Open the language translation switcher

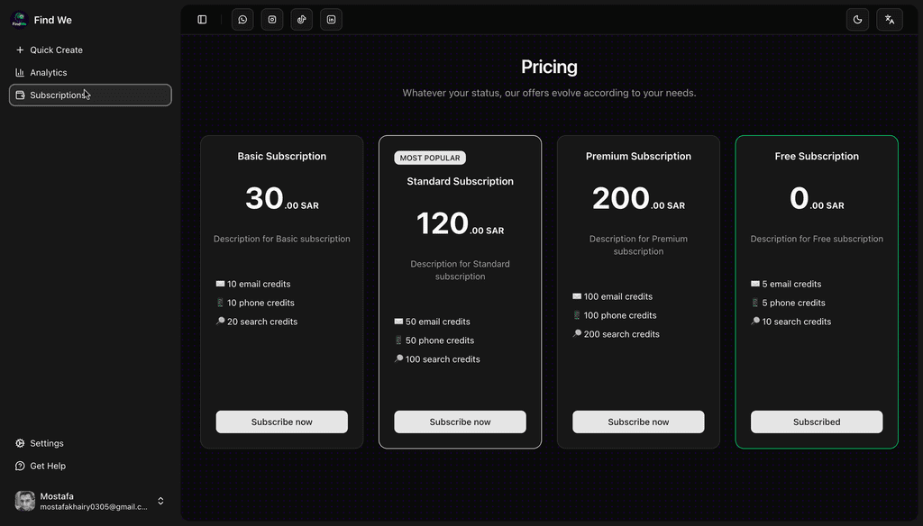tap(890, 20)
